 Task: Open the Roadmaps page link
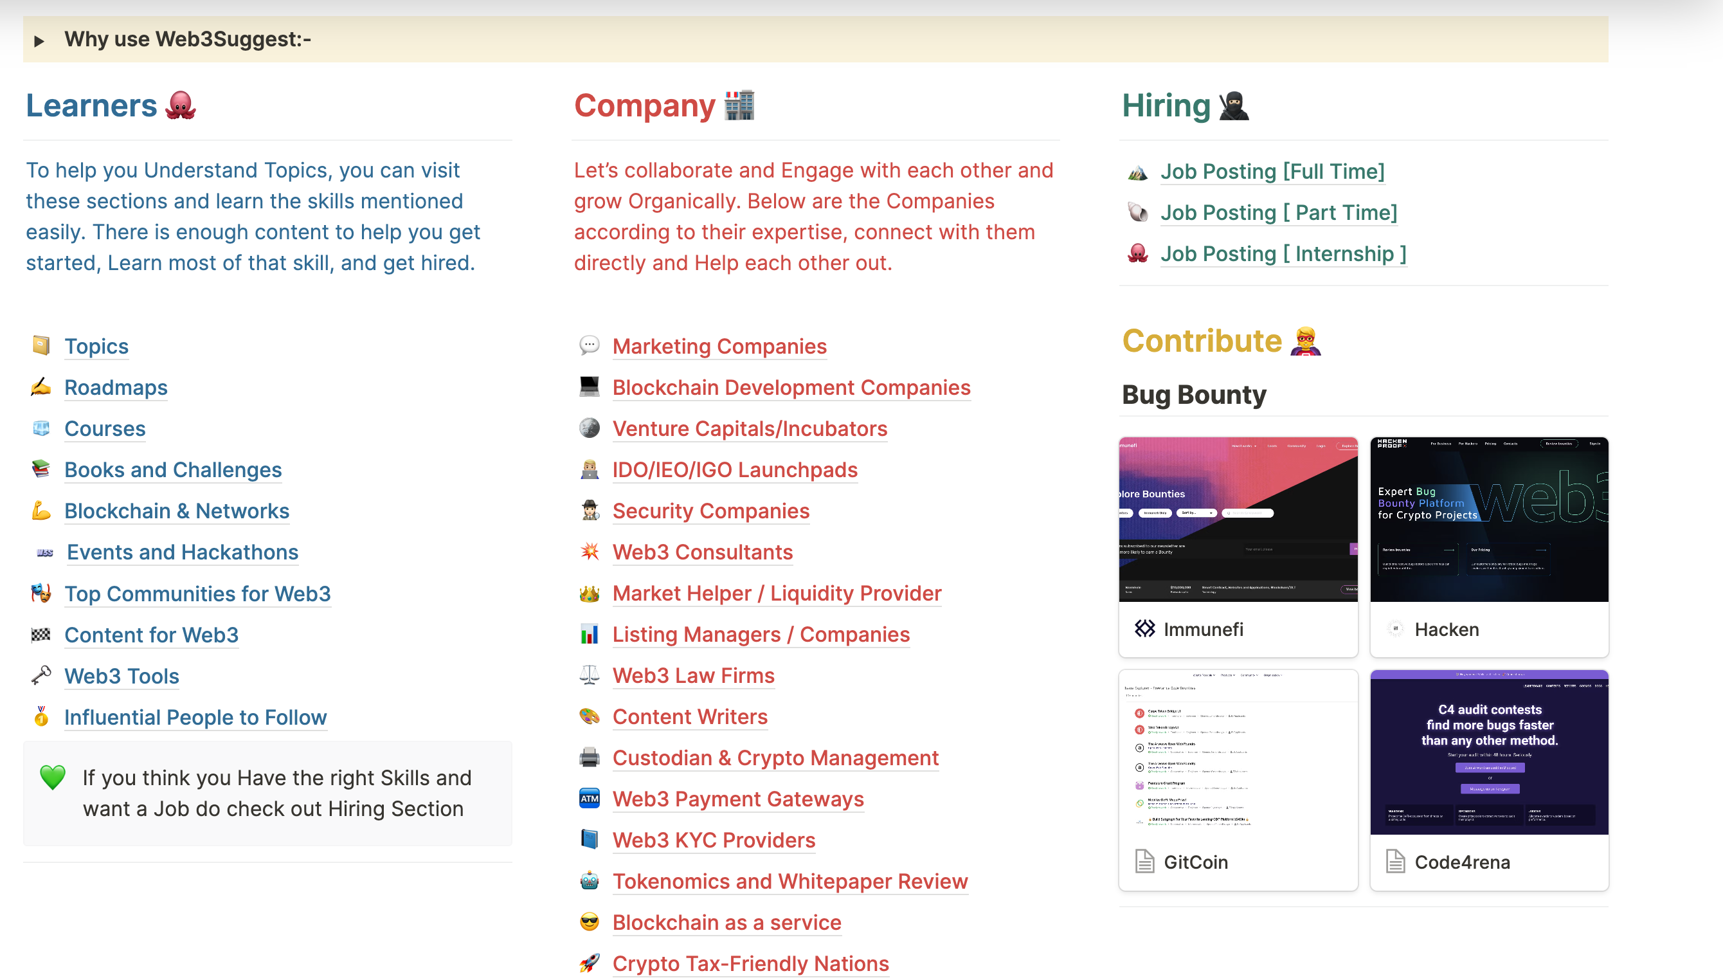116,388
